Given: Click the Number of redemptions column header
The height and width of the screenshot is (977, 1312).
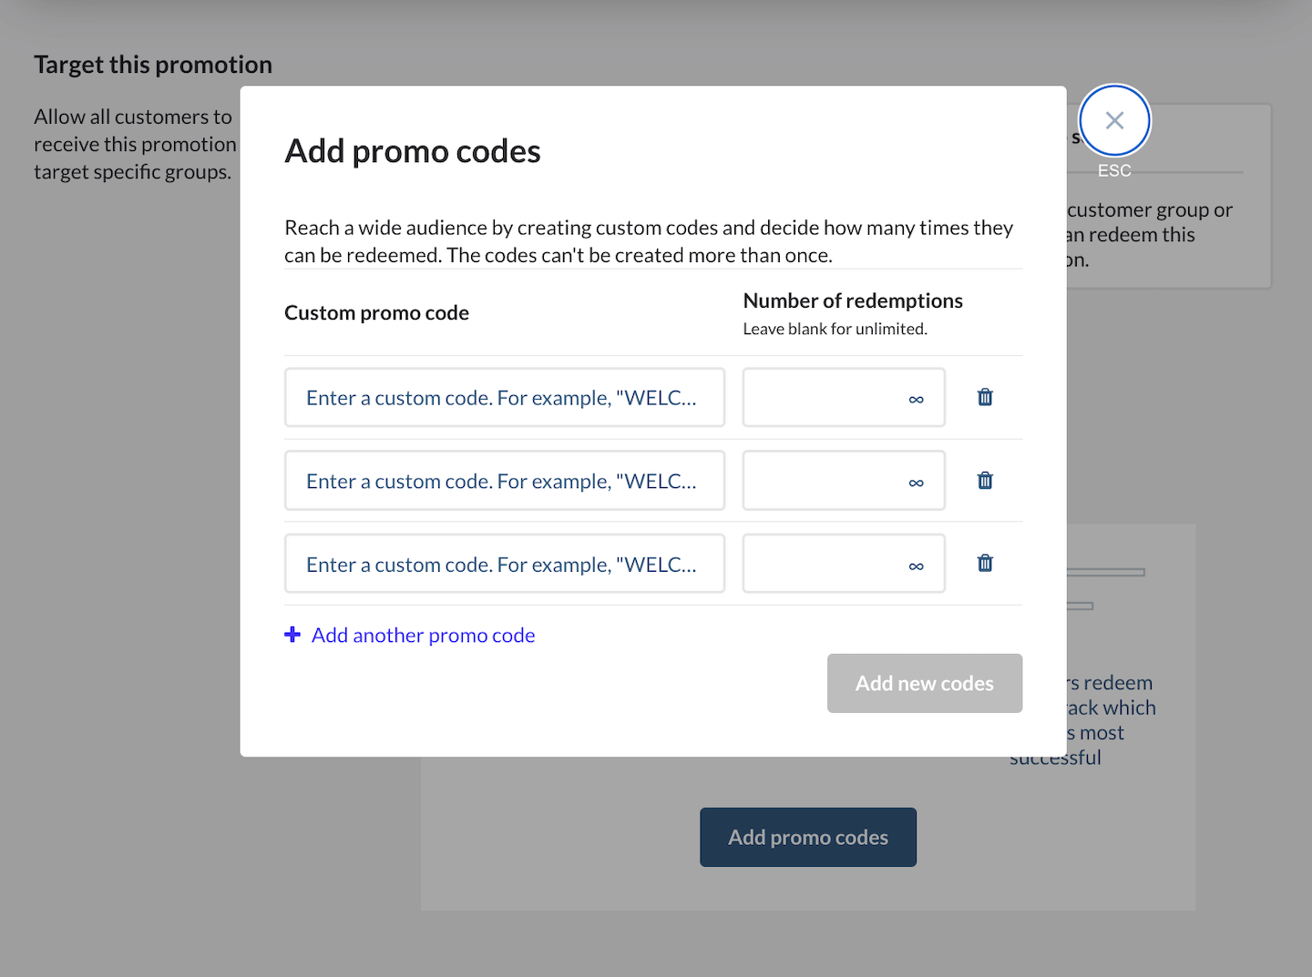Looking at the screenshot, I should 853,300.
